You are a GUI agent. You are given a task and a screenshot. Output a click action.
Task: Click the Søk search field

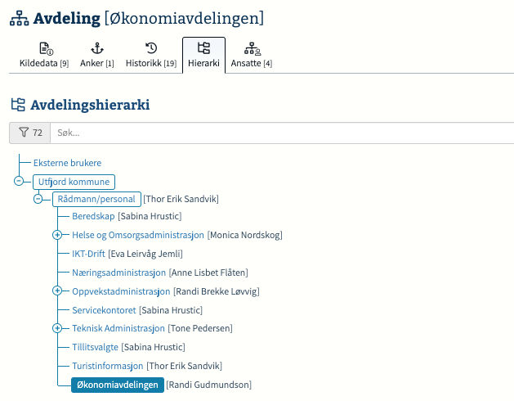[x=282, y=133]
